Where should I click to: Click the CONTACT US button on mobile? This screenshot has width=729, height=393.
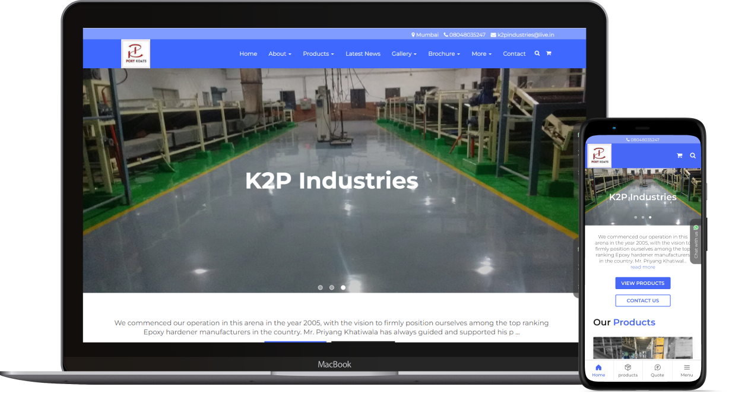point(643,300)
